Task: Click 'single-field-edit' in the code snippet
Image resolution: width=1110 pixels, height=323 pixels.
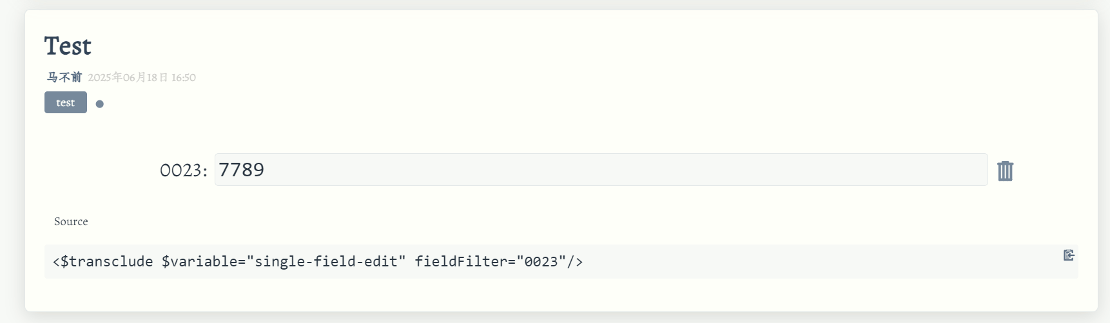Action: (326, 261)
